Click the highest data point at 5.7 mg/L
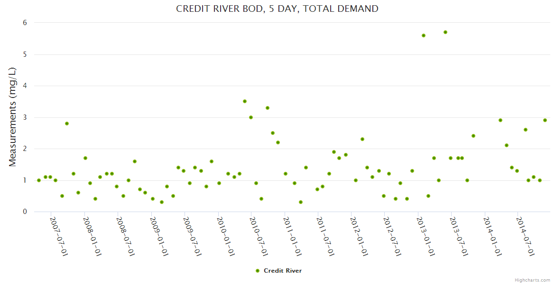This screenshot has height=284, width=555. point(445,32)
